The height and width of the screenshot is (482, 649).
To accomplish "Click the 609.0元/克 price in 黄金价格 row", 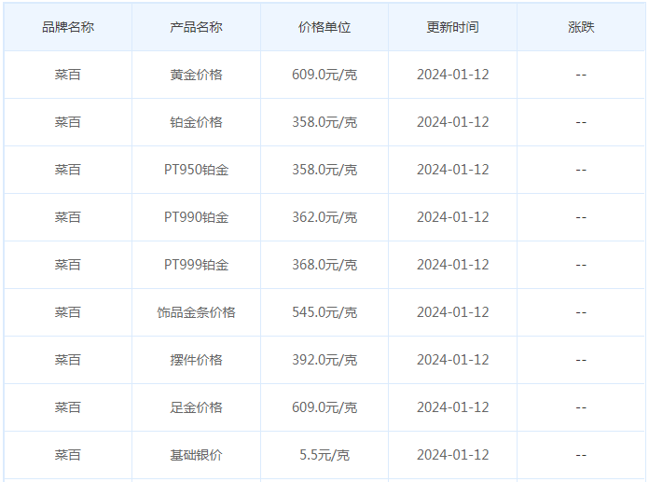I will (x=324, y=75).
